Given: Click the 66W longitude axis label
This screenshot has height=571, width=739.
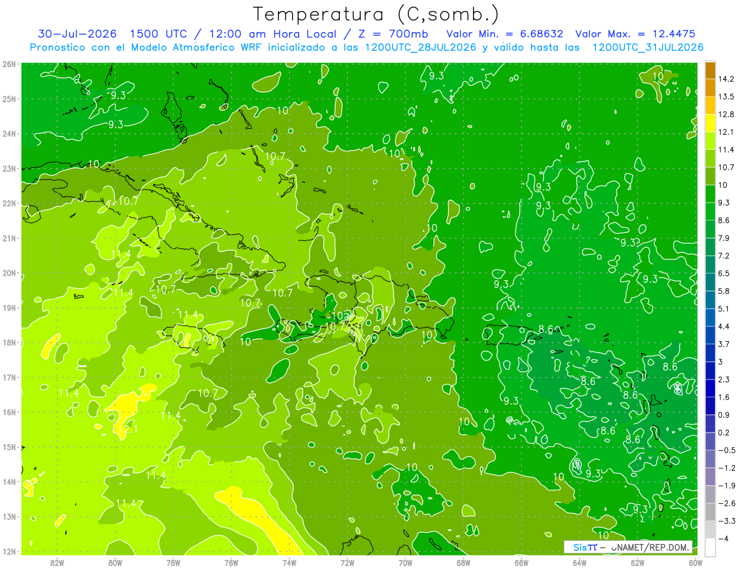Looking at the screenshot, I should [x=521, y=562].
